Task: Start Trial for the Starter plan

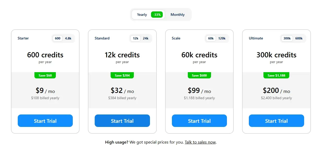Action: [45, 121]
